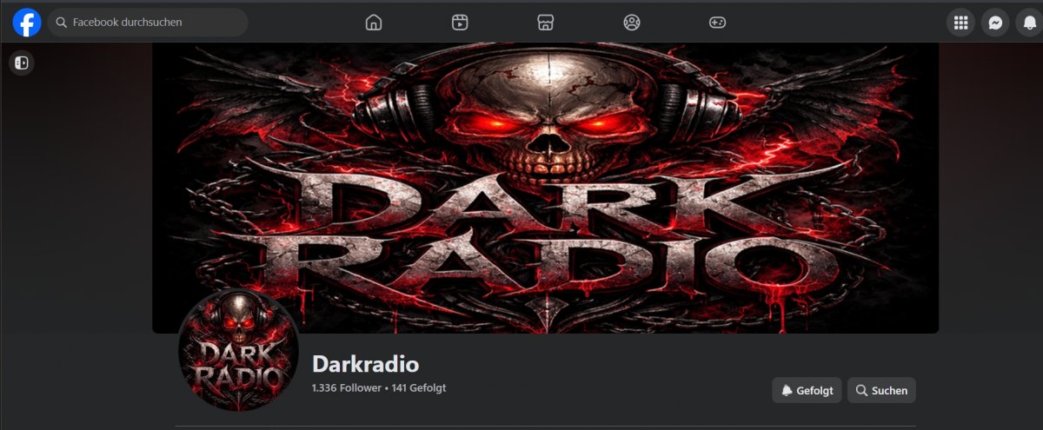Open the Groups icon in top navigation
The image size is (1043, 430).
tap(632, 23)
